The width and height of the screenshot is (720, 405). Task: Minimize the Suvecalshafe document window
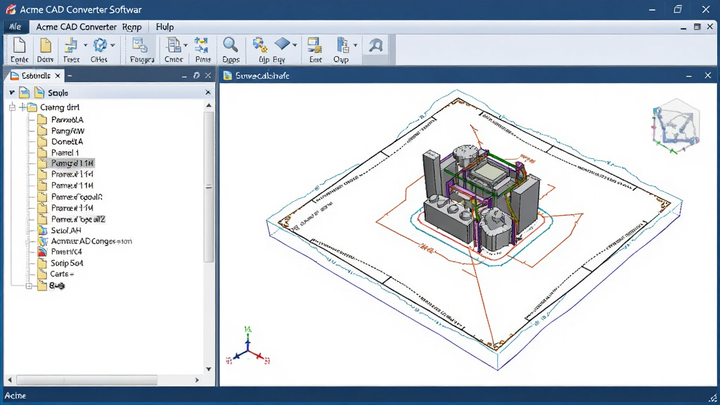(689, 76)
